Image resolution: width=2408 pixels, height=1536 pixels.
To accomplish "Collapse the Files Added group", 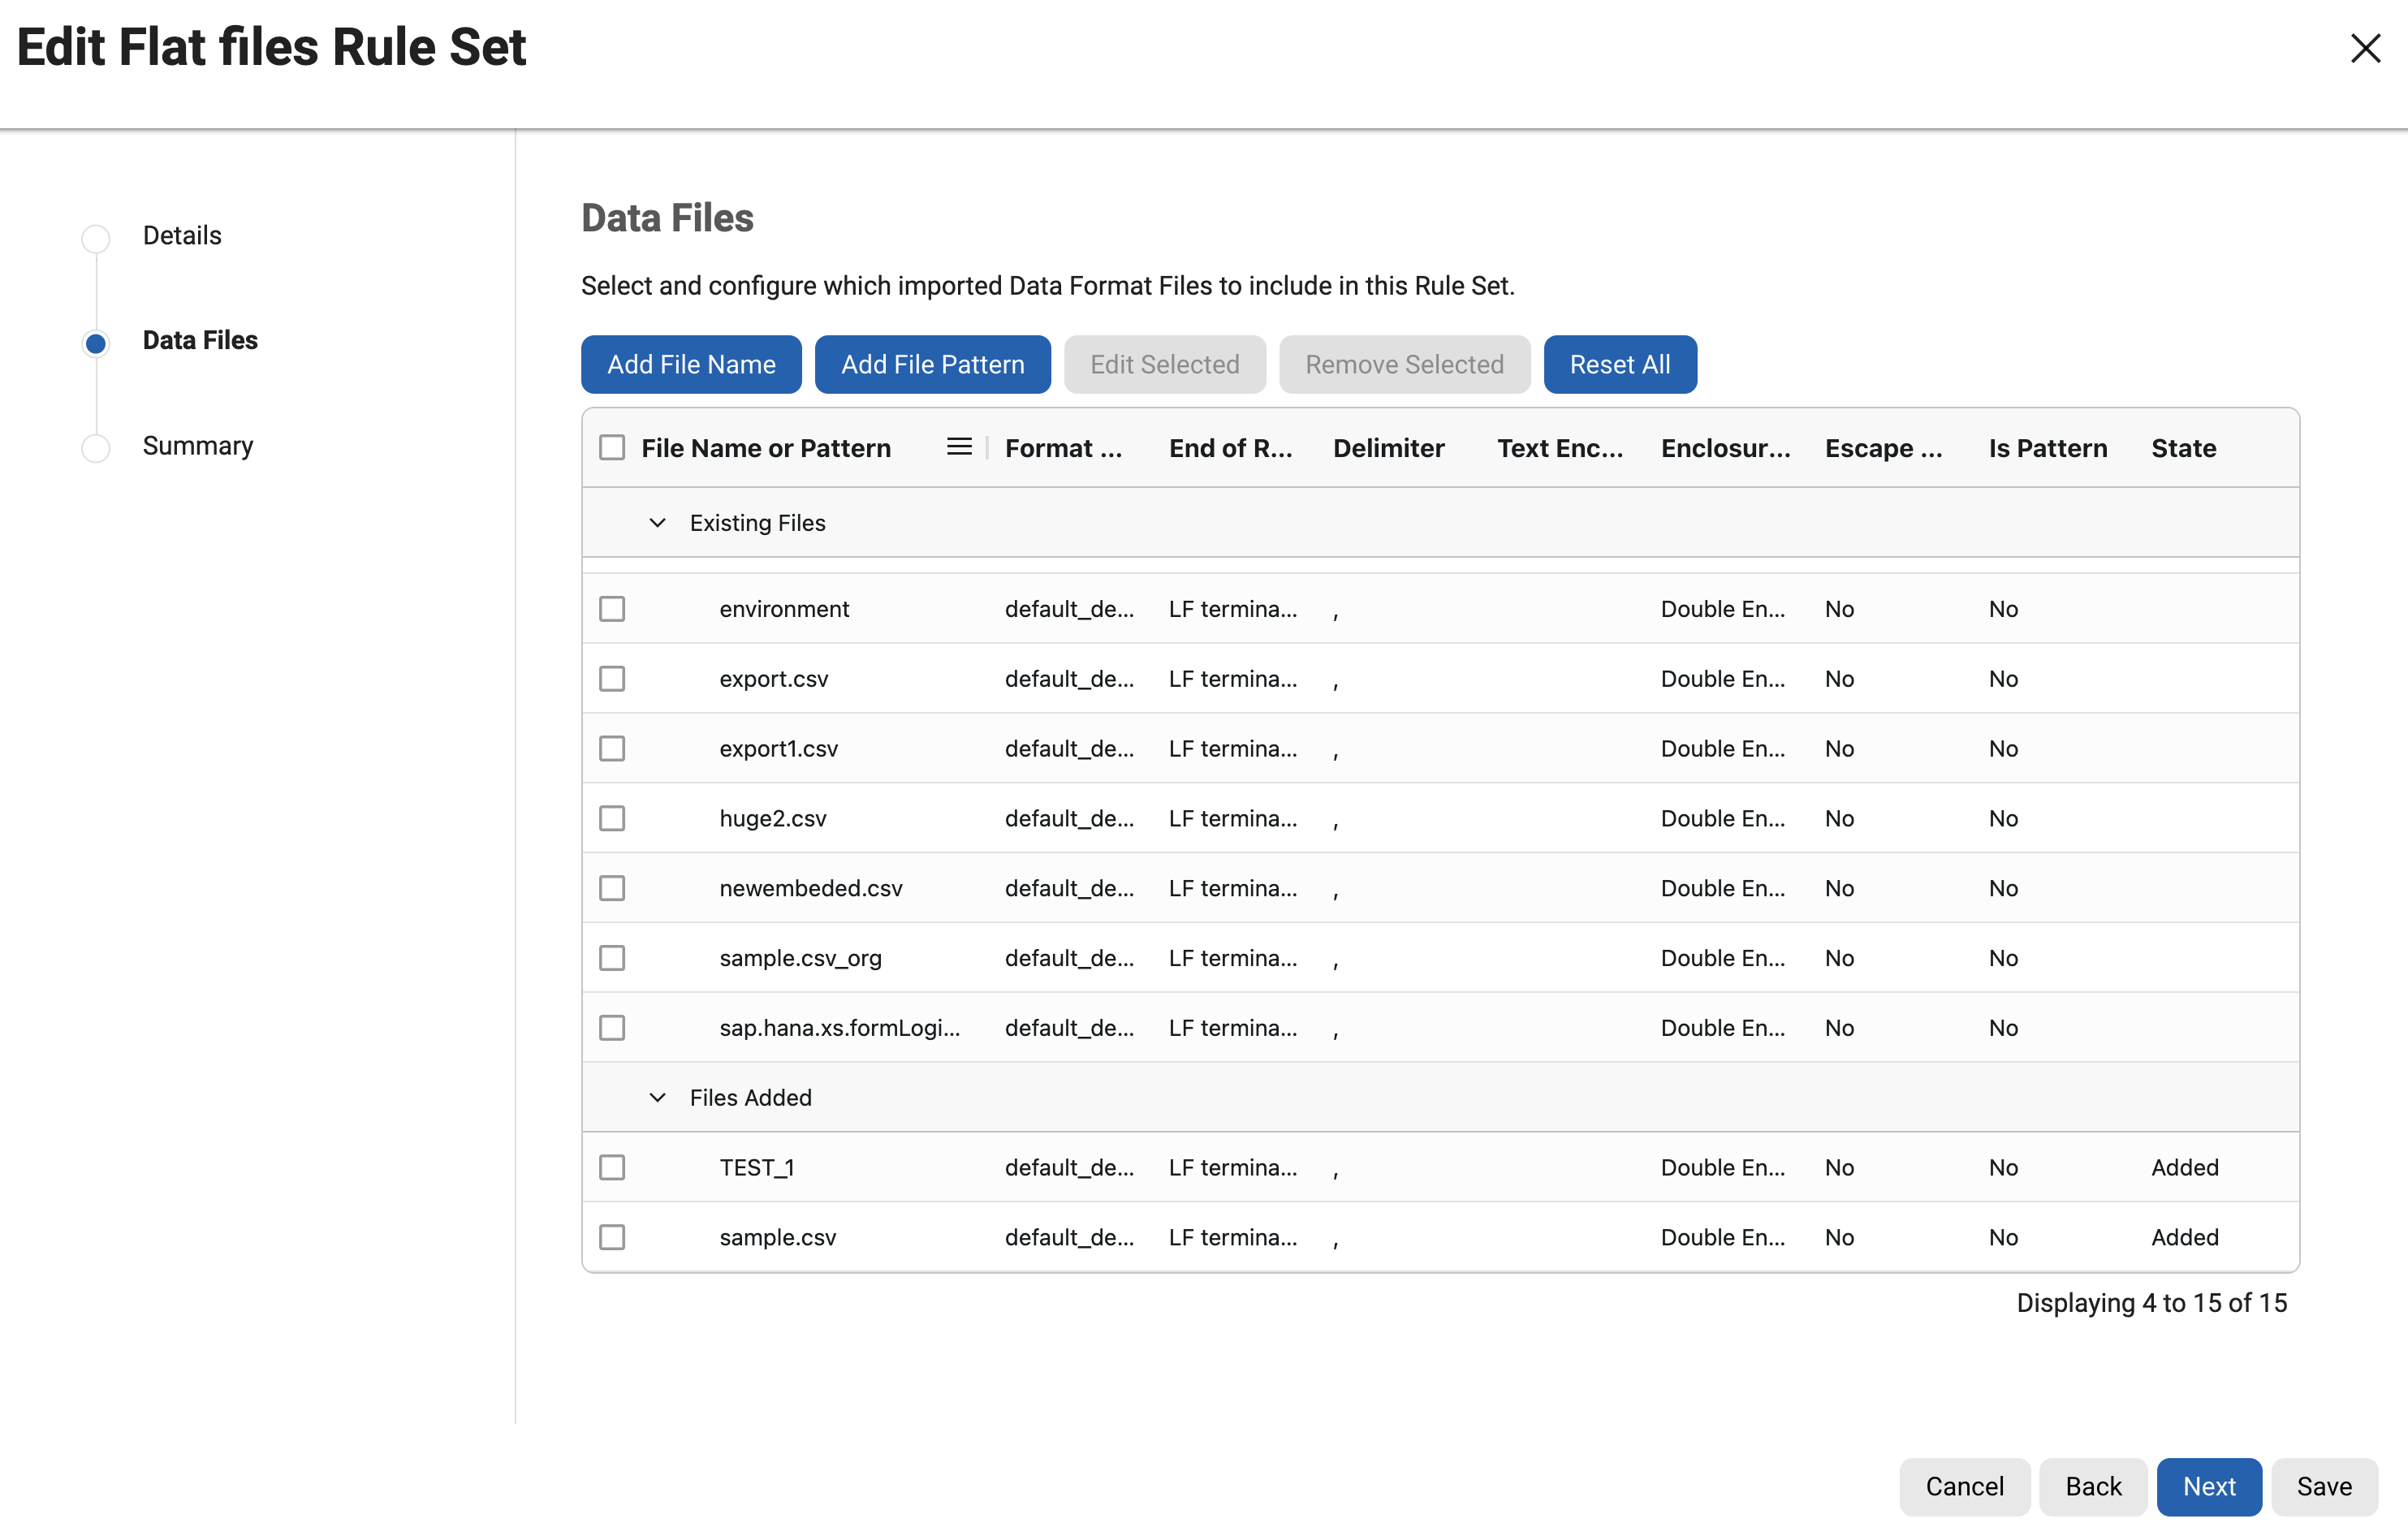I will [x=657, y=1097].
